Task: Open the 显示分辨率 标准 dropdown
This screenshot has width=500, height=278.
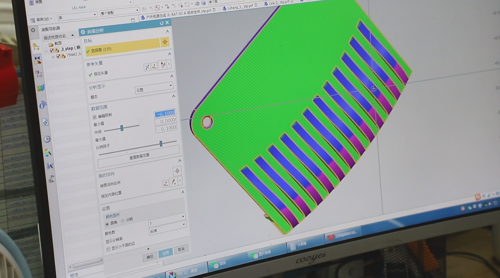Action: click(x=168, y=228)
